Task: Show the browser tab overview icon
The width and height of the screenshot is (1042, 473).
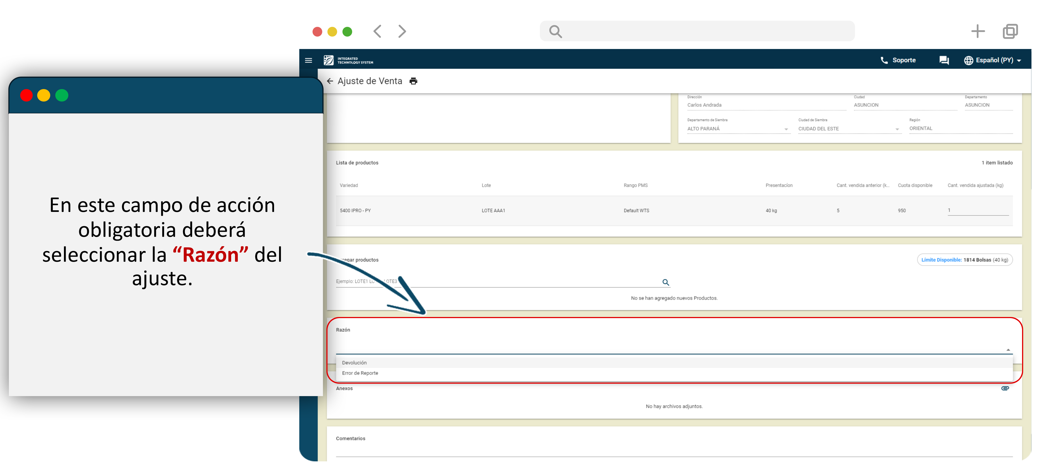Action: coord(1010,31)
